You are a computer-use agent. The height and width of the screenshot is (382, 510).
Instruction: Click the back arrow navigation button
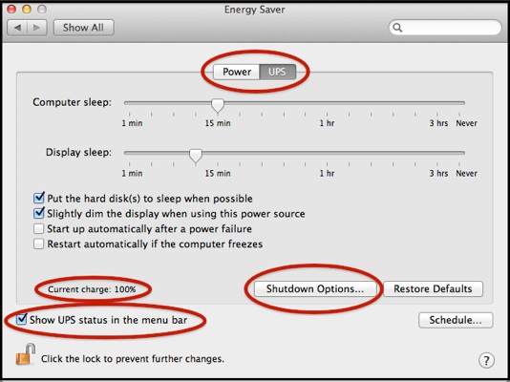point(17,28)
